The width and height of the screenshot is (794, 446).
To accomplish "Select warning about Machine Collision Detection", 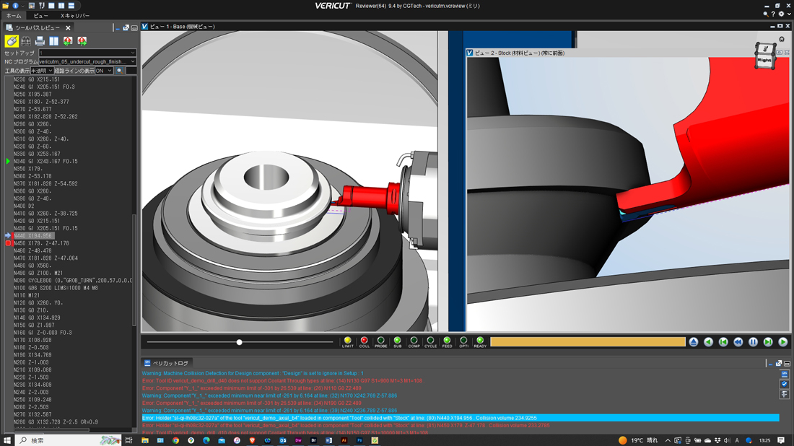I will click(x=253, y=373).
